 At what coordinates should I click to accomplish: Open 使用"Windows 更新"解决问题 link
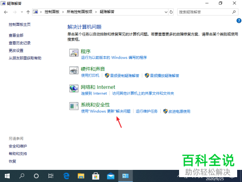(106, 111)
